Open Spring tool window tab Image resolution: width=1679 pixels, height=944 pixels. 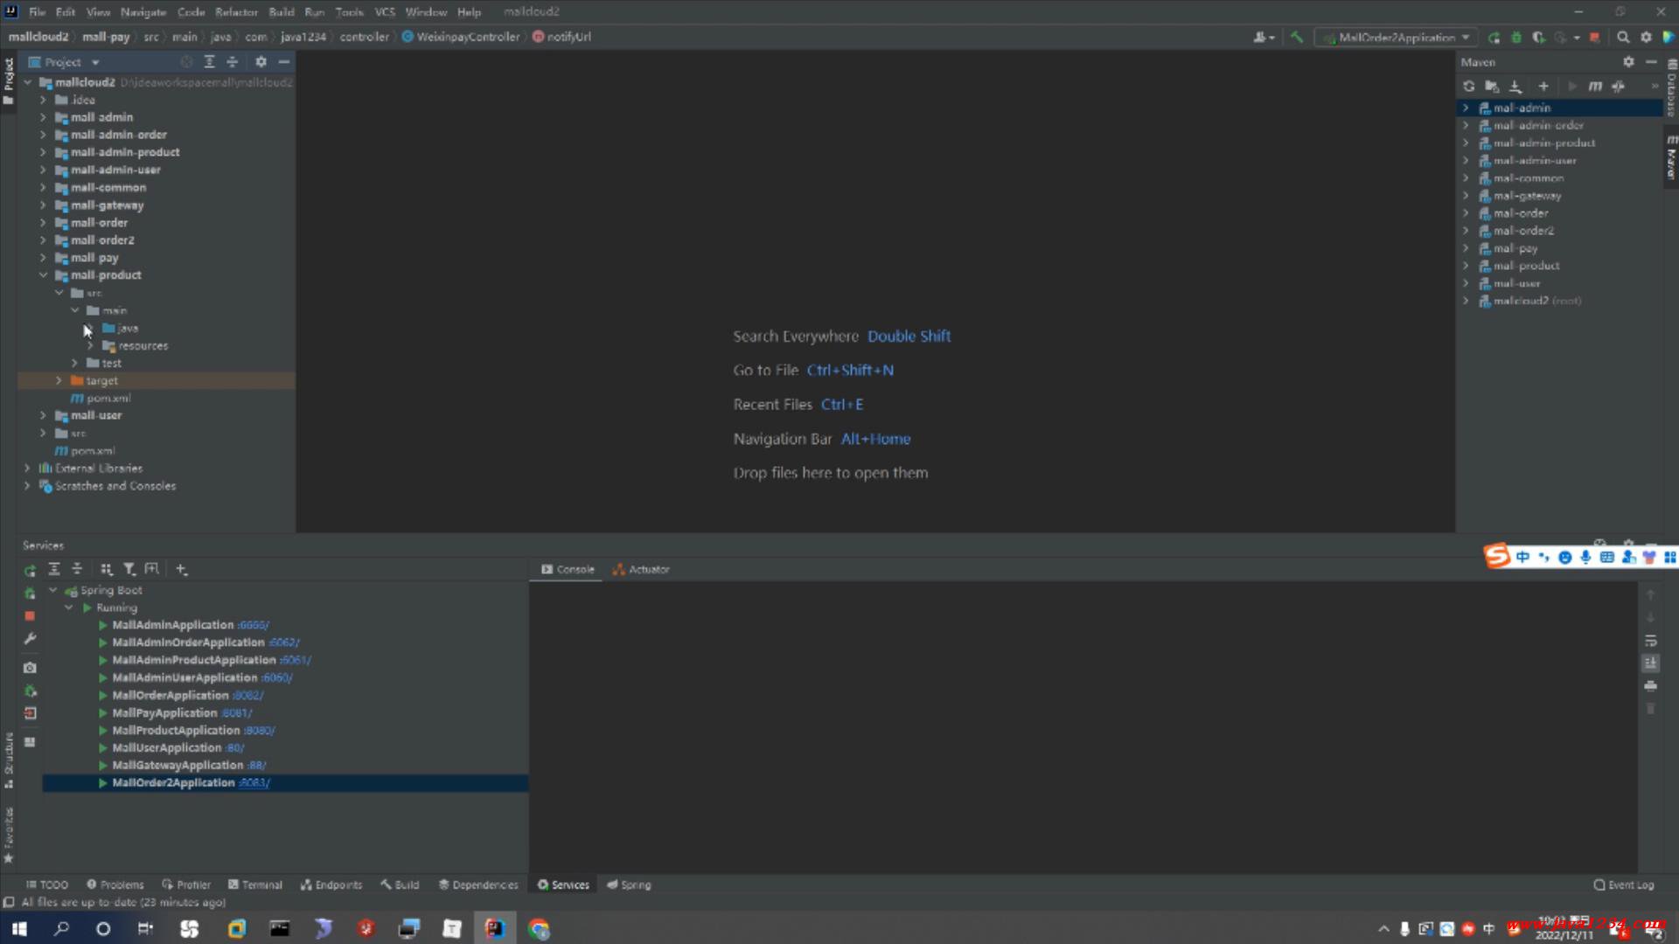tap(629, 885)
